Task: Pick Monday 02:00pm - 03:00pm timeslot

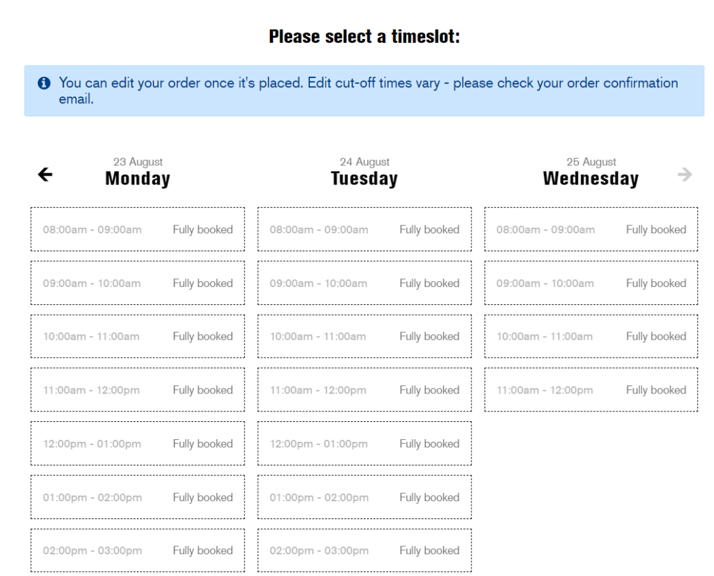Action: [x=138, y=550]
